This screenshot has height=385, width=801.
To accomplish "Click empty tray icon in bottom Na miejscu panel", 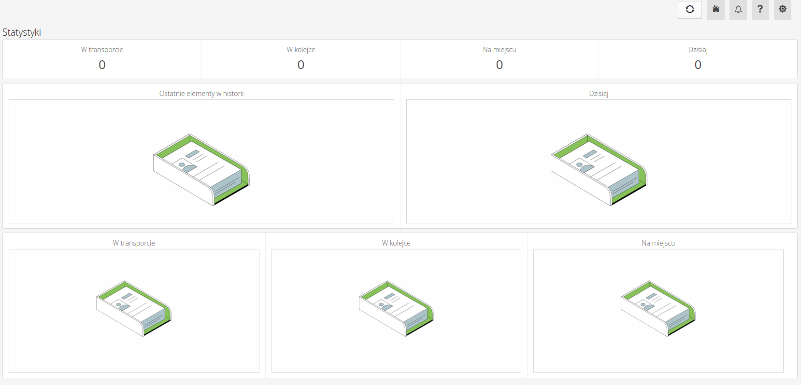I will point(658,308).
